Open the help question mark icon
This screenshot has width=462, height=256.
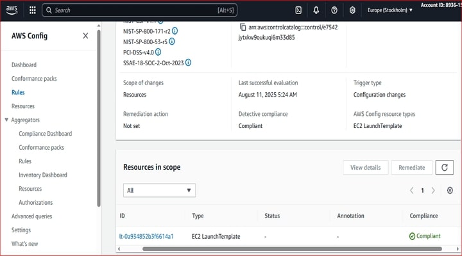pos(334,10)
